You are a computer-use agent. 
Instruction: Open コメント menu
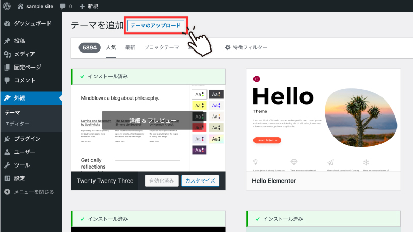(x=24, y=80)
